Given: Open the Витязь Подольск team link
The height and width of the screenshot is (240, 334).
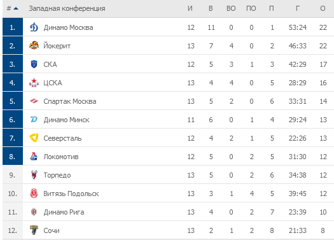Looking at the screenshot, I should click(71, 194).
